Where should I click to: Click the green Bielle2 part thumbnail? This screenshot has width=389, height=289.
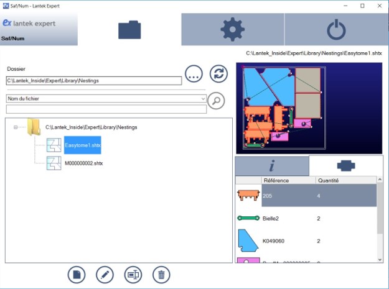[248, 218]
